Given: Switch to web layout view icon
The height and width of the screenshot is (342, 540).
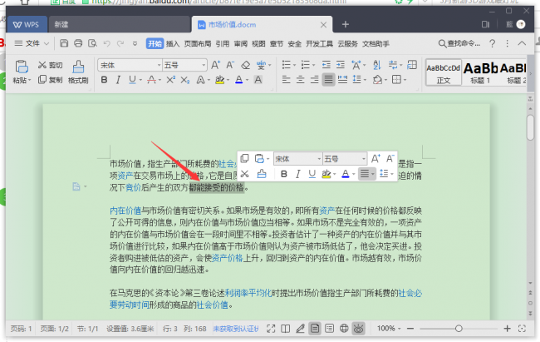Looking at the screenshot, I should (344, 329).
